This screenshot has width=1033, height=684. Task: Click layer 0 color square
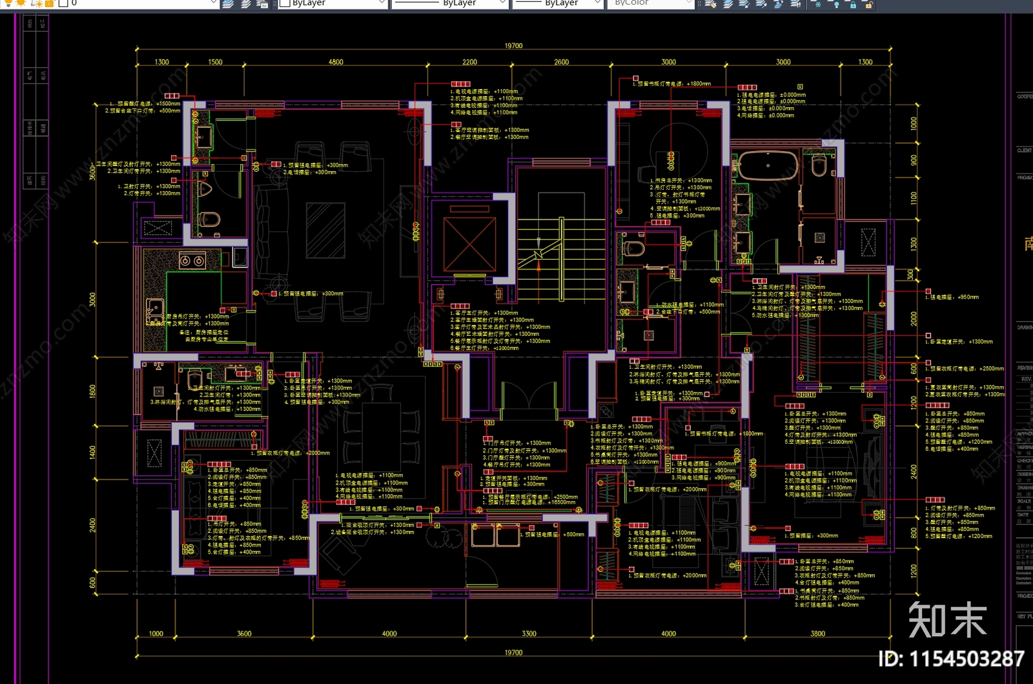[63, 3]
